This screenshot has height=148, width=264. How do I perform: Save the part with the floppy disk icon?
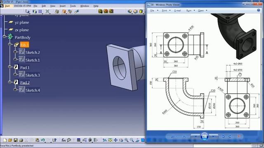(x=16, y=140)
